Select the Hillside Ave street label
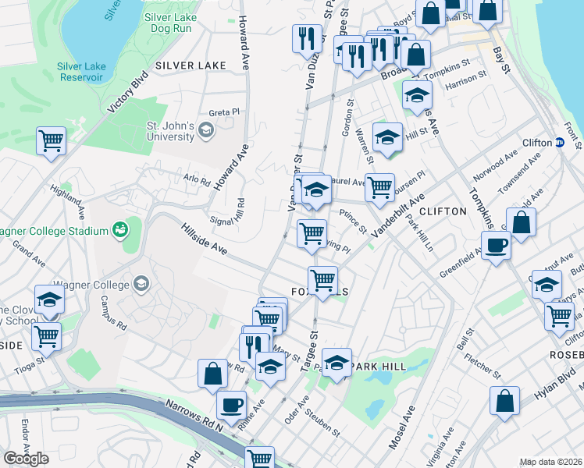Viewport: 584px width, 468px height. click(x=204, y=239)
